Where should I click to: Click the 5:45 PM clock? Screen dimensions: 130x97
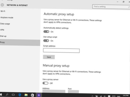(126, 96)
